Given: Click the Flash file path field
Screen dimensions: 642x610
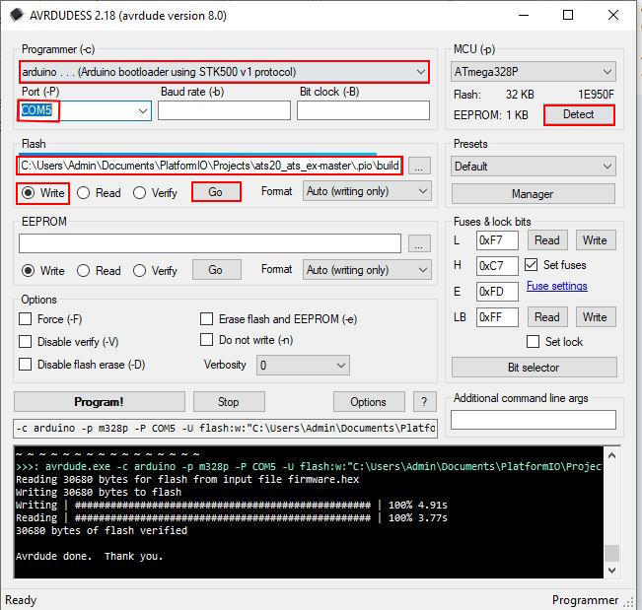Looking at the screenshot, I should click(x=210, y=166).
